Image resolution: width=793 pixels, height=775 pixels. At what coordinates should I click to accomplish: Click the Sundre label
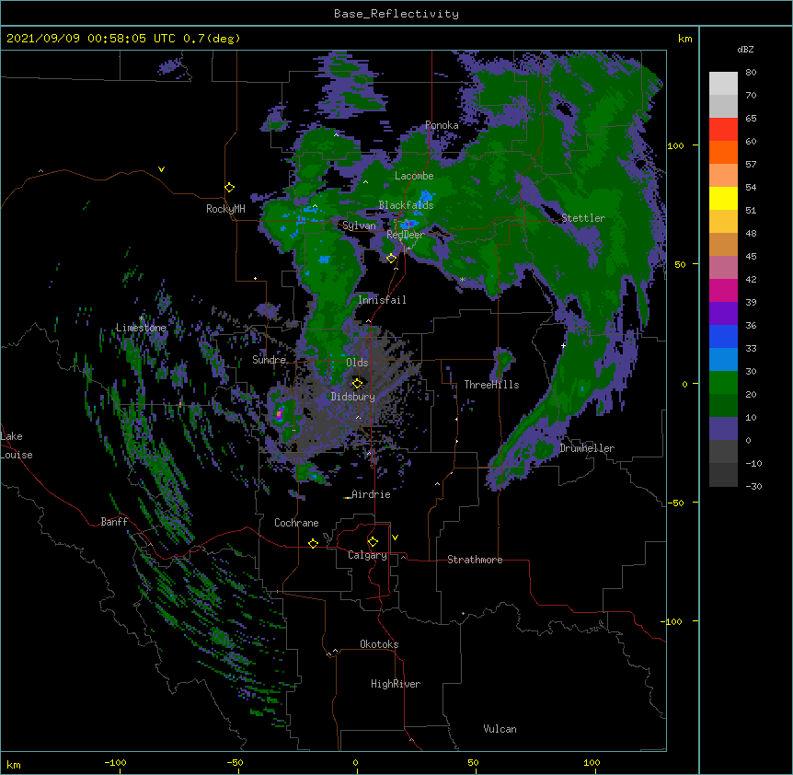coord(269,360)
